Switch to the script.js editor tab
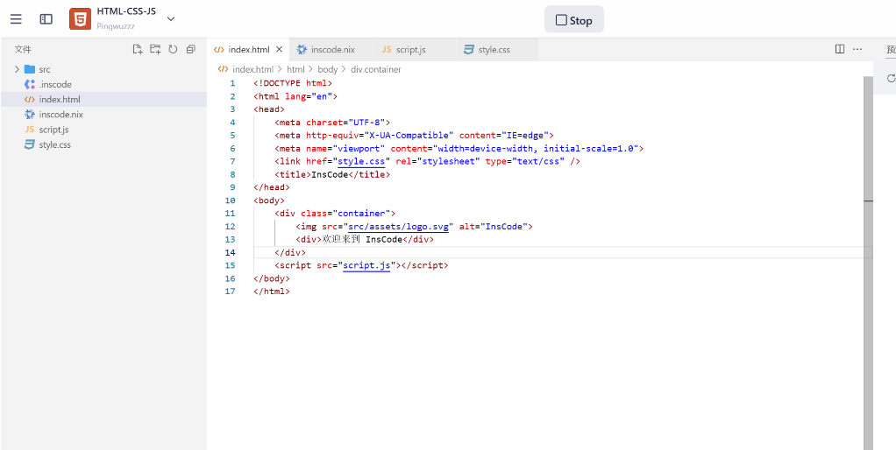This screenshot has height=450, width=896. (409, 50)
